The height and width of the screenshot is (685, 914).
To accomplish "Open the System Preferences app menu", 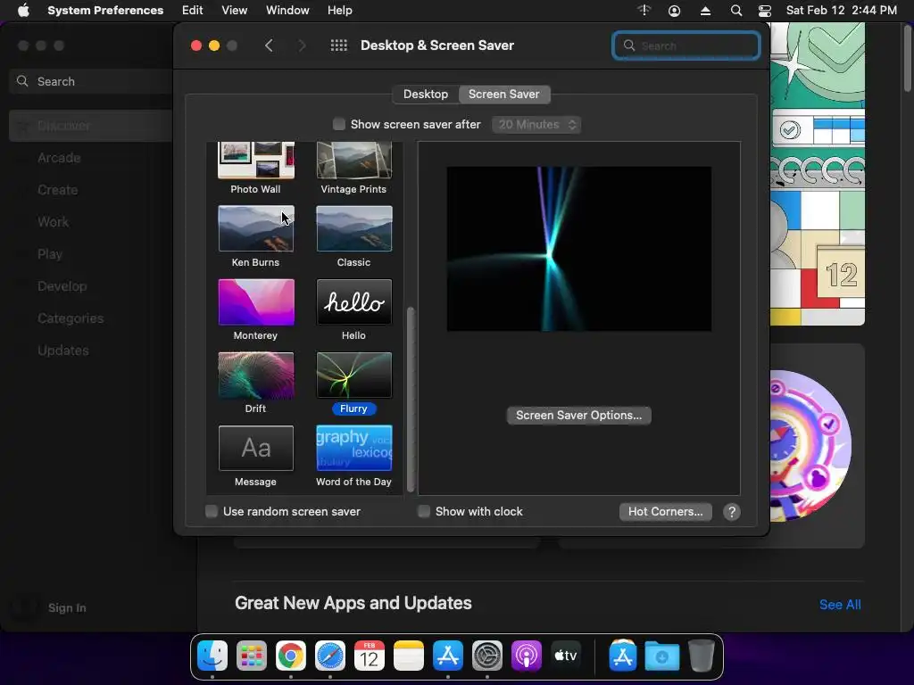I will (x=105, y=11).
